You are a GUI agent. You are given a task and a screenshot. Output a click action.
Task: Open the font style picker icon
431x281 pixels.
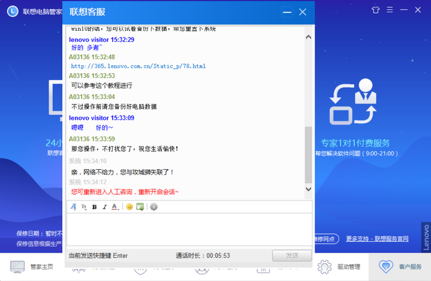pos(74,207)
